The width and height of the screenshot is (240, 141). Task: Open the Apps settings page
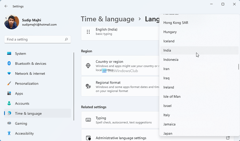[x=19, y=93]
